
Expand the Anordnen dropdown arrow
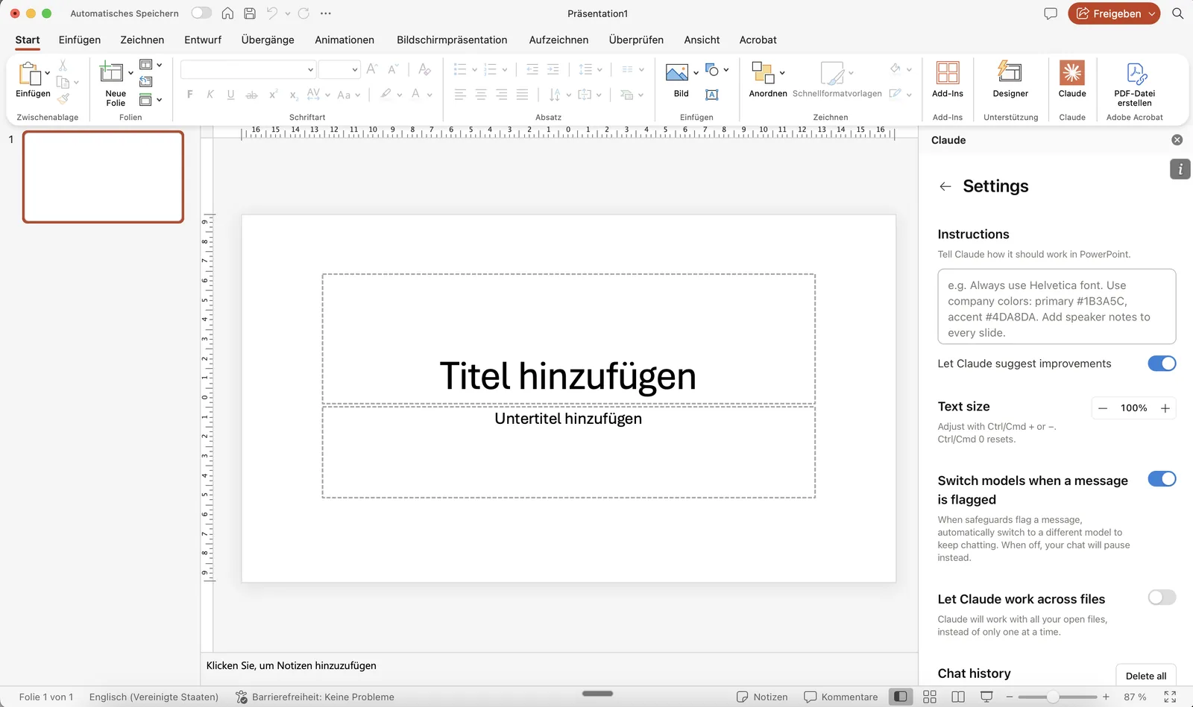[x=781, y=72]
